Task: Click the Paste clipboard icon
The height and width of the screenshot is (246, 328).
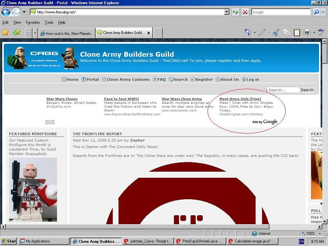Action: coord(297,32)
